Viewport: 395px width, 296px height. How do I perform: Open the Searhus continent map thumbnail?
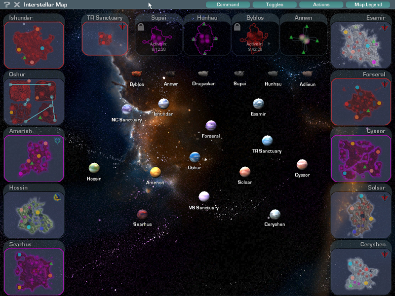[x=34, y=272]
